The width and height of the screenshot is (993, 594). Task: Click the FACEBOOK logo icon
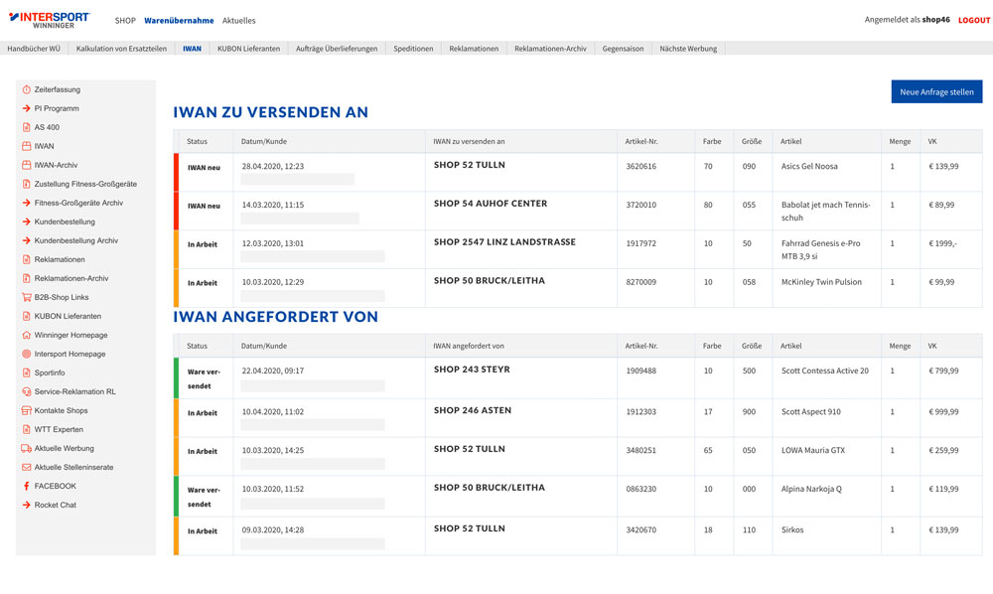click(x=27, y=487)
